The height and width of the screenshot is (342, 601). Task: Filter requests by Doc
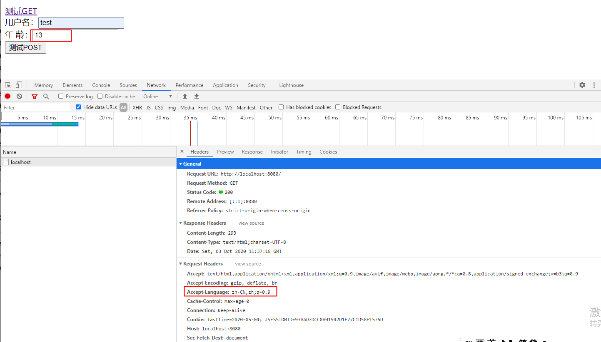click(x=217, y=107)
